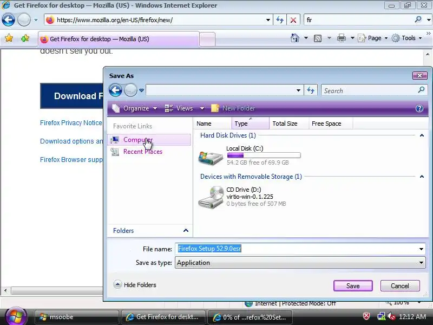Expand the Folders pane
Screen dimensions: 433x325
click(x=150, y=231)
